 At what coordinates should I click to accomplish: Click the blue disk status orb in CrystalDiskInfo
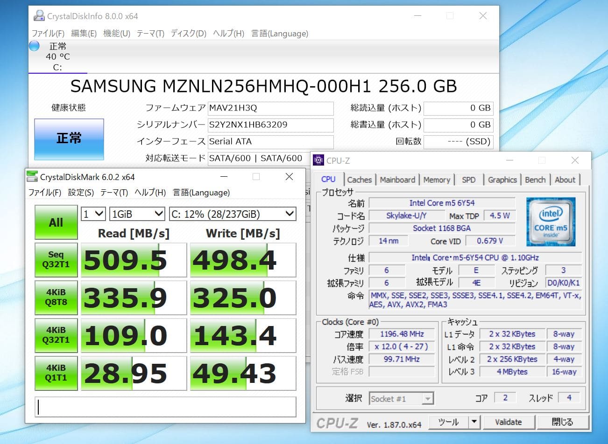tap(35, 46)
